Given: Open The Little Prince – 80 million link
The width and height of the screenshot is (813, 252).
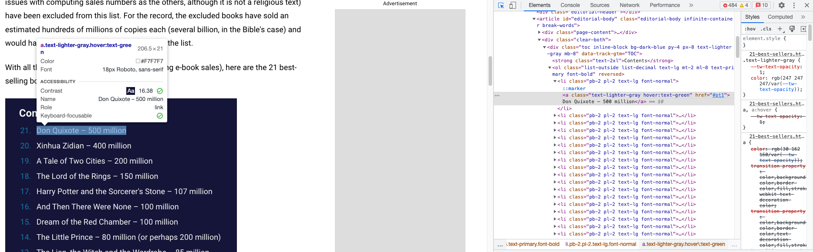Looking at the screenshot, I should click(x=128, y=237).
